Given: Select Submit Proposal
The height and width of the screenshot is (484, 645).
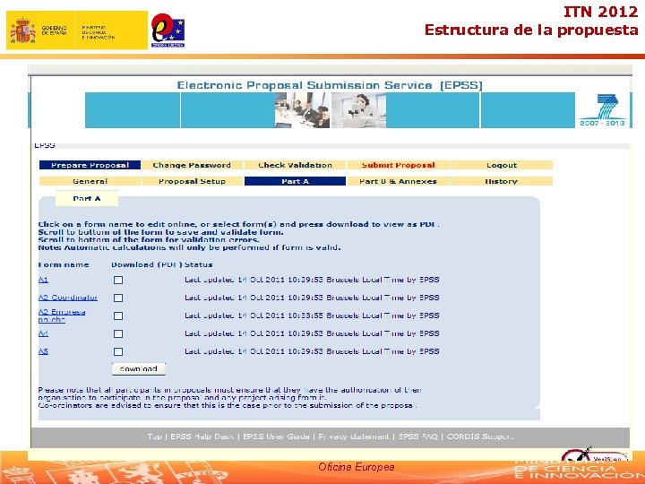Looking at the screenshot, I should pyautogui.click(x=398, y=165).
